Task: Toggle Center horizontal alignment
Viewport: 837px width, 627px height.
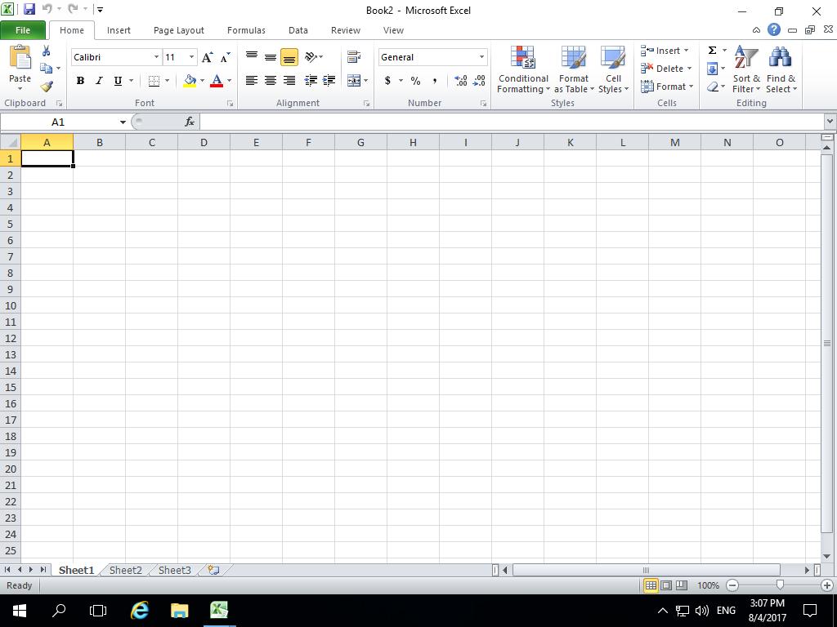Action: pyautogui.click(x=271, y=81)
